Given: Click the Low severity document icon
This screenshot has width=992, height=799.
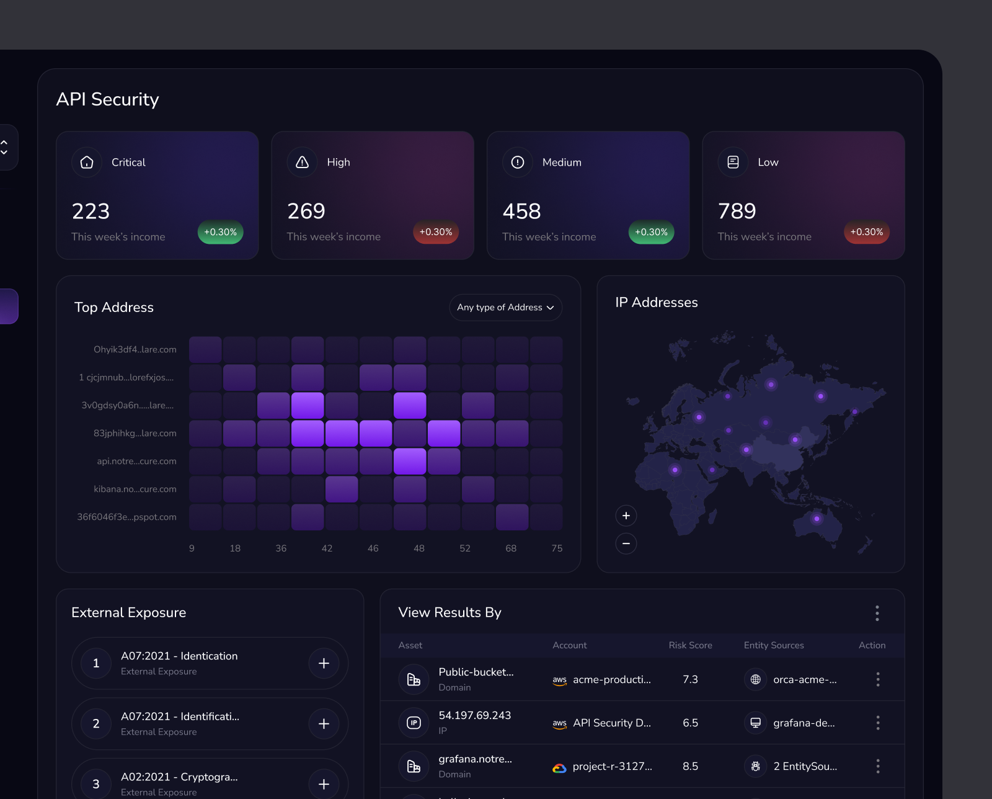Looking at the screenshot, I should point(733,162).
